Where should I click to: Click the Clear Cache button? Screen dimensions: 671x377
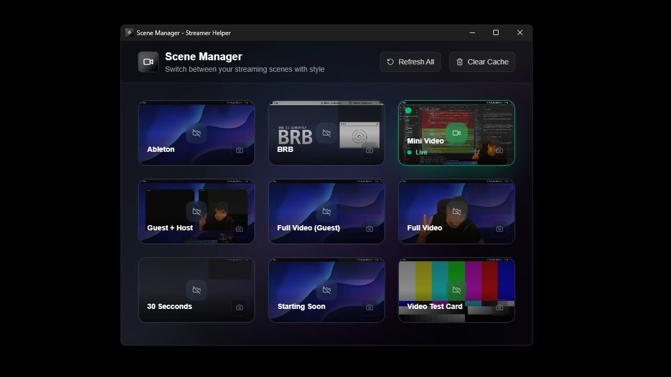tap(482, 62)
